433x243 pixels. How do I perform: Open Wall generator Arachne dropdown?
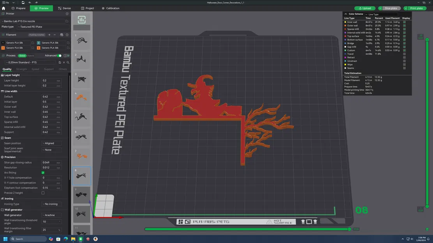[x=51, y=215]
